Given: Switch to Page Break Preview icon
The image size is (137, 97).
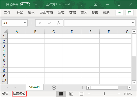Looking at the screenshot, I should (82, 94).
